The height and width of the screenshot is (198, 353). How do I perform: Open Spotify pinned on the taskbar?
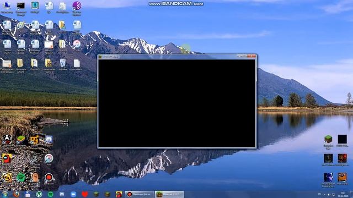click(50, 194)
